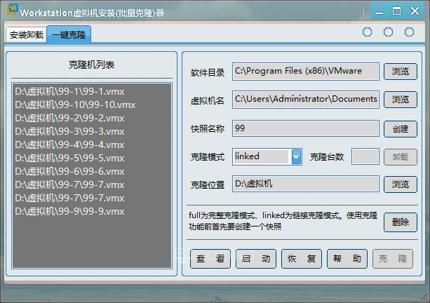Viewport: 430px width, 303px height.
Task: Open help with the 帮助 button
Action: (x=347, y=259)
